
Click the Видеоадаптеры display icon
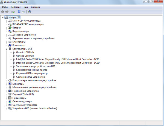[10, 31]
